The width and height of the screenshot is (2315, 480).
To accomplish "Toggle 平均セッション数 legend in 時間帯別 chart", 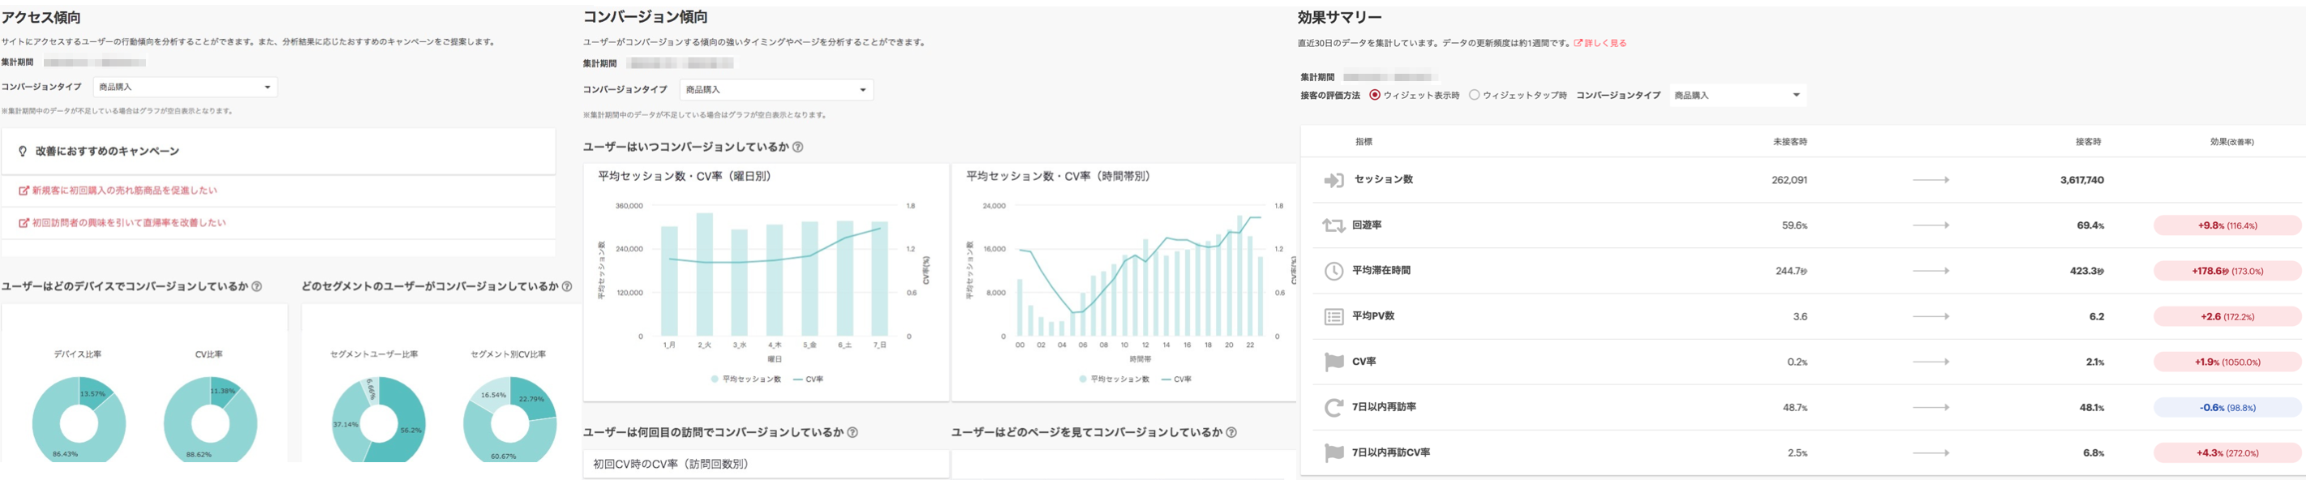I will tap(1115, 379).
